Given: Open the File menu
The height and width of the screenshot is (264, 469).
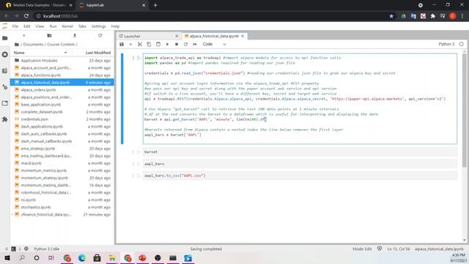Looking at the screenshot, I should pos(15,26).
